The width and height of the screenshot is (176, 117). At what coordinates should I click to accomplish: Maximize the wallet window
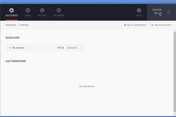[x=167, y=1]
